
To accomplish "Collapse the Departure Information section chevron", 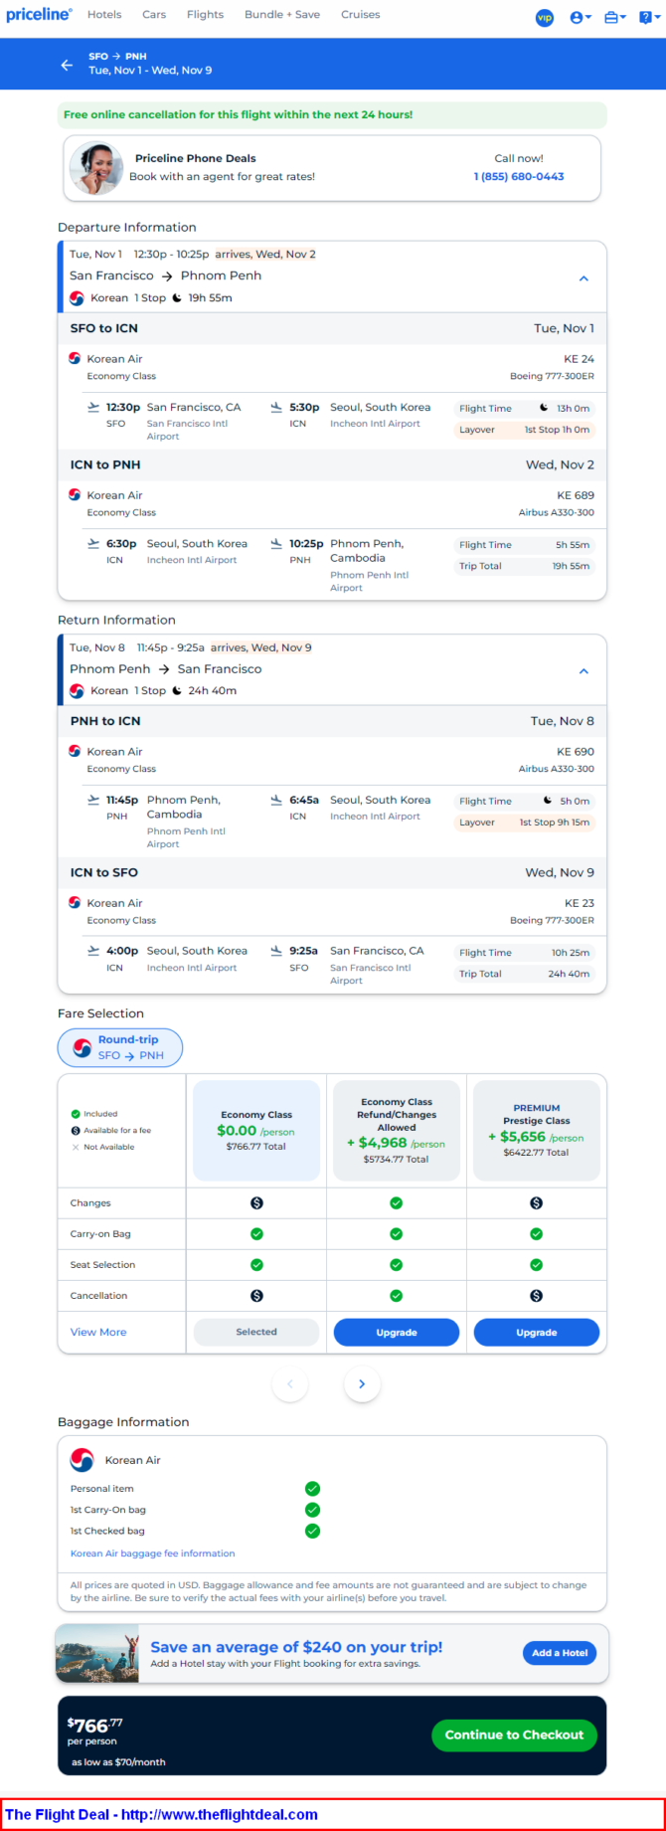I will (x=583, y=278).
